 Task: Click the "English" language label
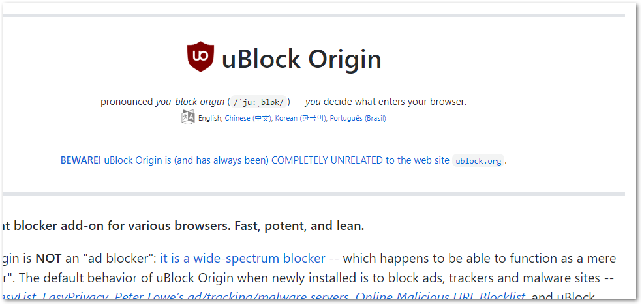209,119
